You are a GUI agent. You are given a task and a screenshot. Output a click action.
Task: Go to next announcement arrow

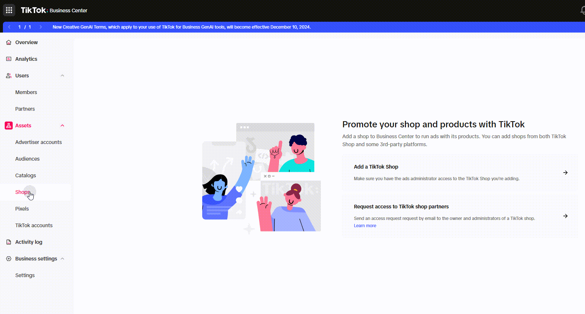click(41, 27)
